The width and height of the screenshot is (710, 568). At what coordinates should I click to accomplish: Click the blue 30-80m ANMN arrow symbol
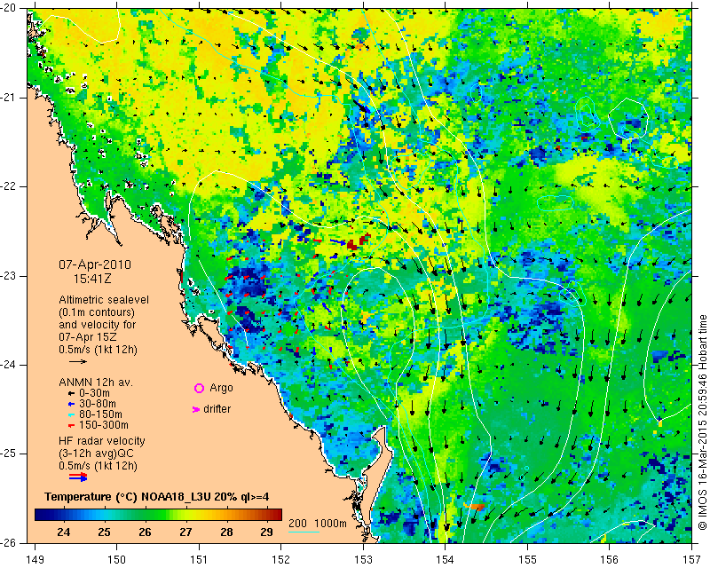point(71,404)
